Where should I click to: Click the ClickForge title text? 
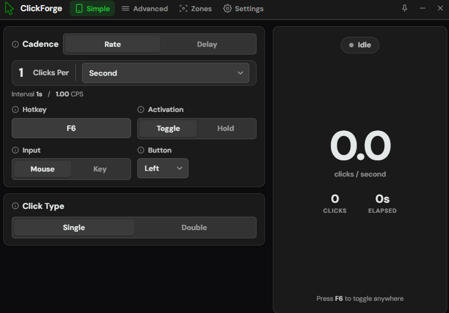[x=41, y=8]
